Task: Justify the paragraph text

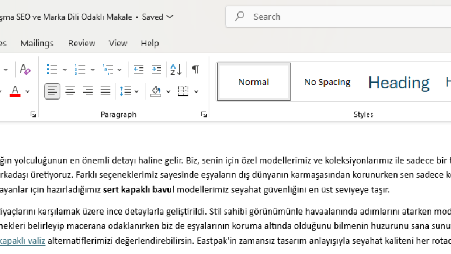Action: pos(105,91)
